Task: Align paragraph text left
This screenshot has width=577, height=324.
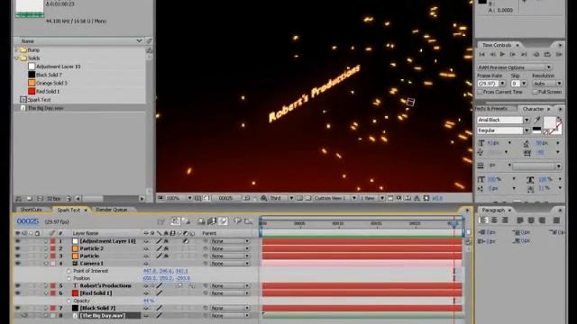Action: 483,220
